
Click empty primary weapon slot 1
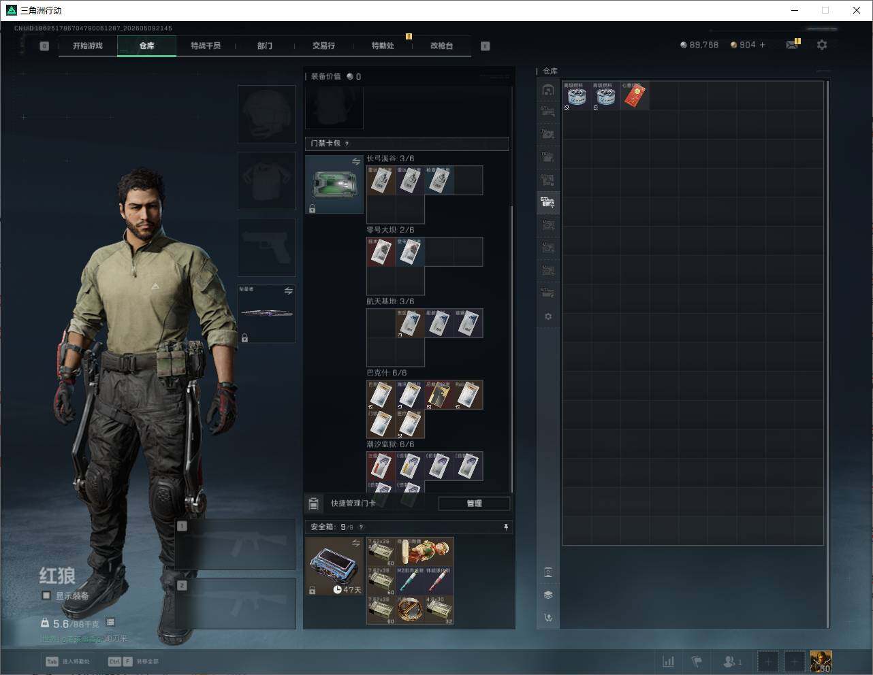[236, 544]
